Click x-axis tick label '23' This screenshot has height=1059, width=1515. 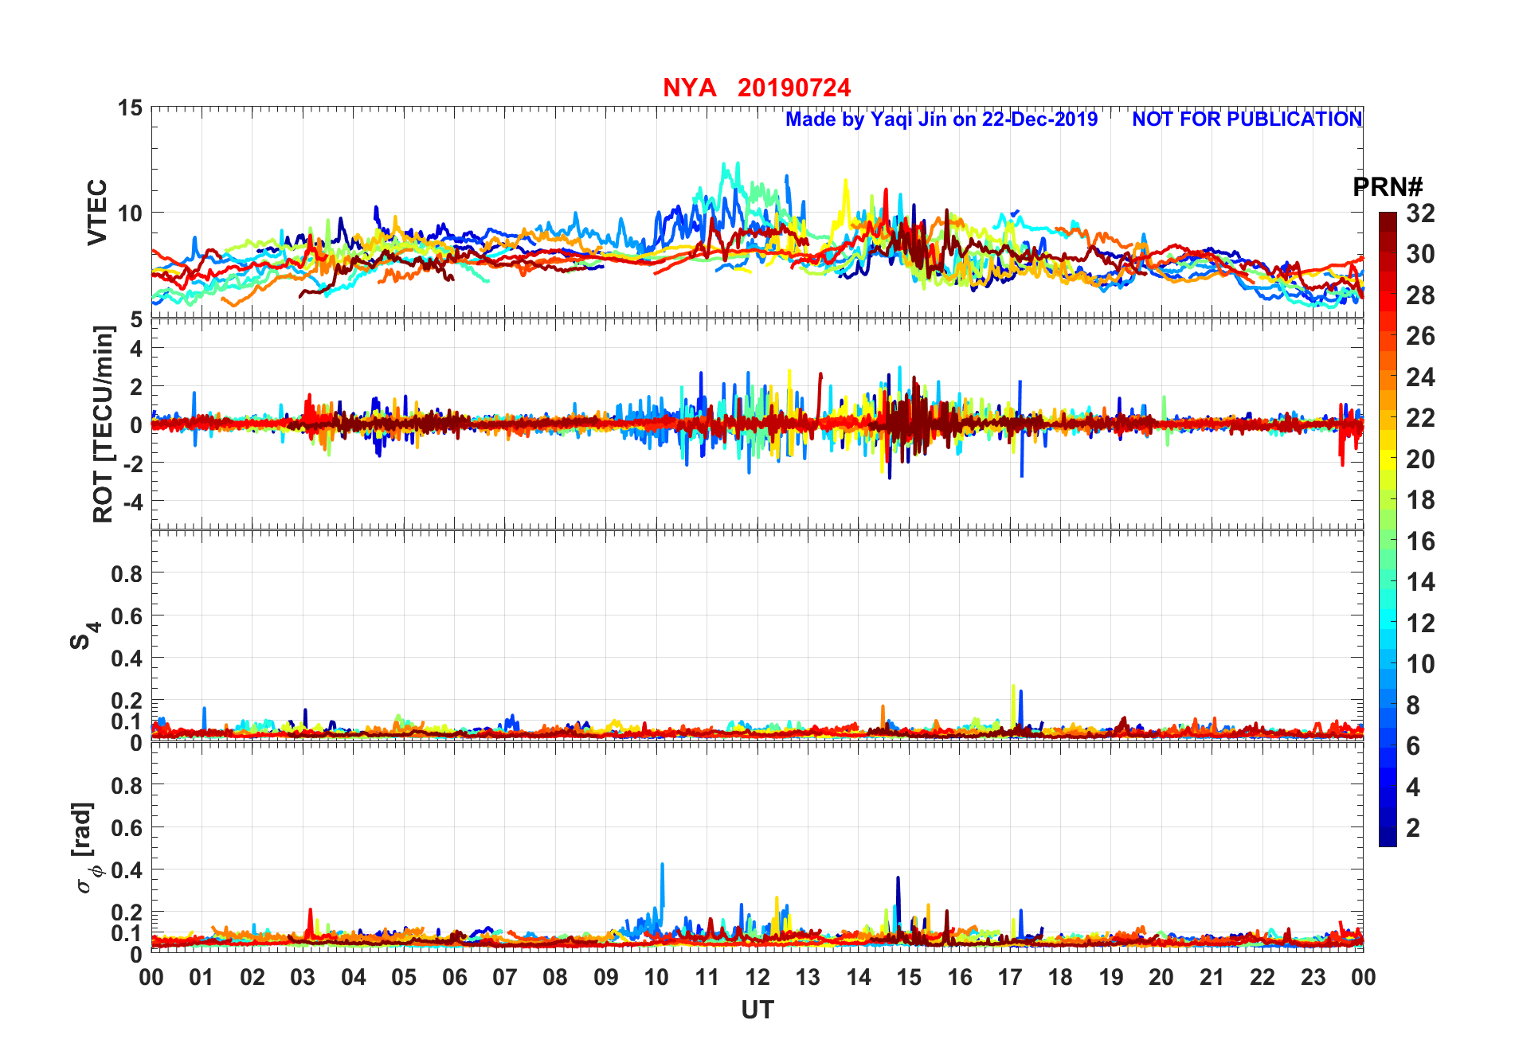click(1313, 977)
